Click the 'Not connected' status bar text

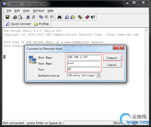(x=33, y=123)
